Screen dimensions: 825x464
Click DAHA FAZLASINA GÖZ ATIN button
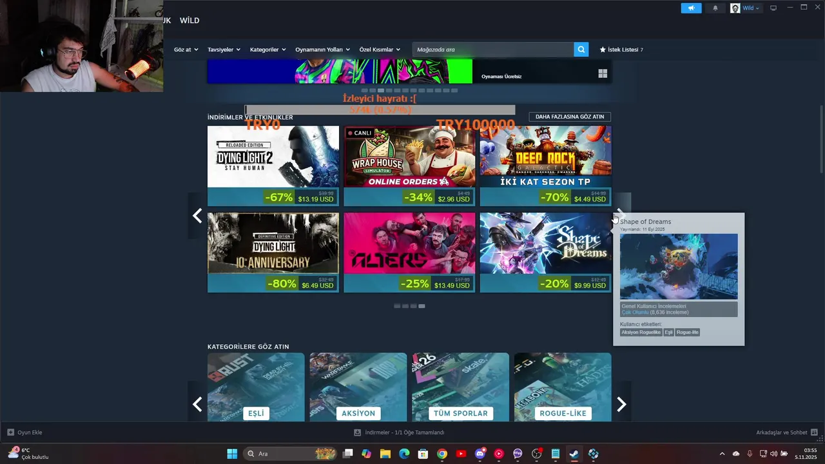570,117
